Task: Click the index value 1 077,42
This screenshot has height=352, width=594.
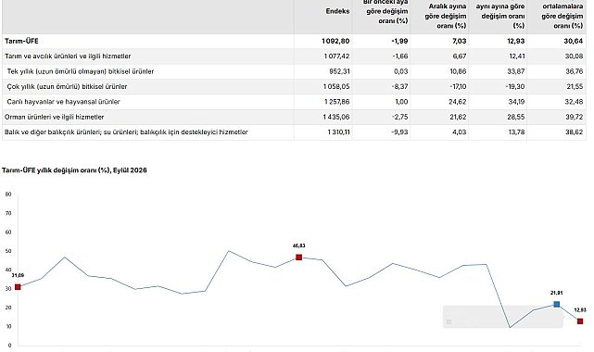Action: 336,56
